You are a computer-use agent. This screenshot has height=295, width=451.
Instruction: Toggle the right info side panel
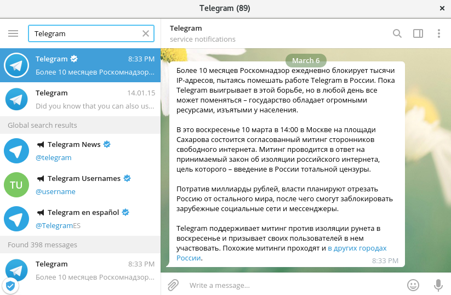418,33
